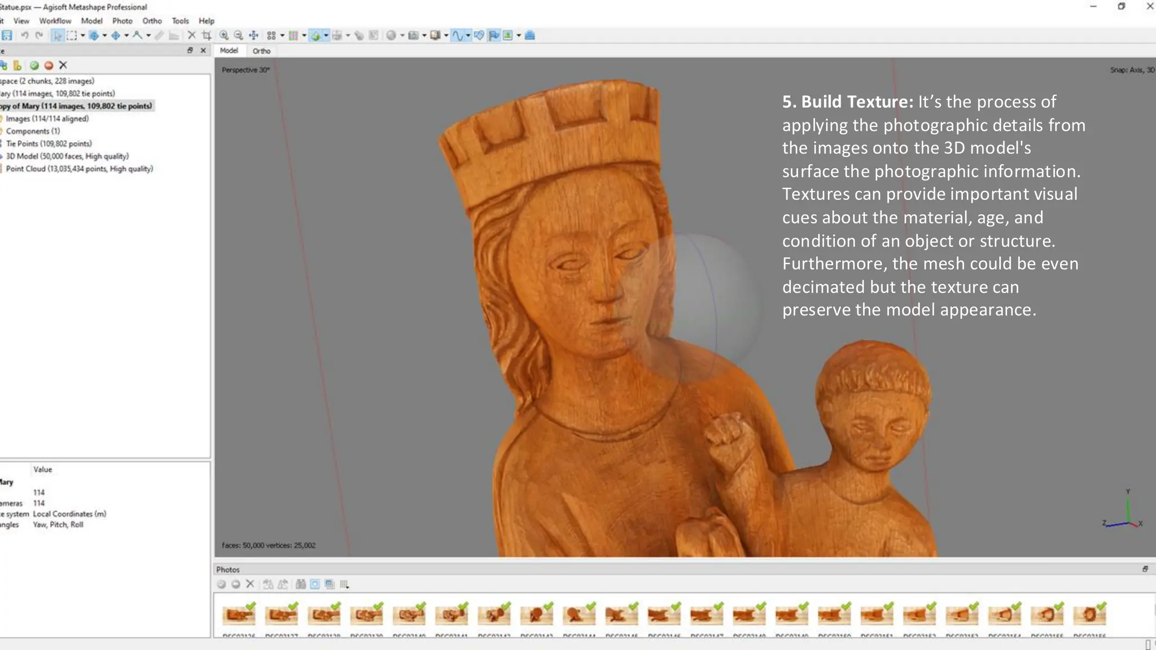Toggle the blue wave toolbar button
Viewport: 1156px width, 650px height.
tap(457, 36)
